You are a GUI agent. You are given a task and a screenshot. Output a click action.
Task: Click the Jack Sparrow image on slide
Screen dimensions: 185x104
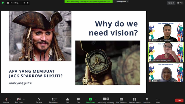[x=40, y=36]
